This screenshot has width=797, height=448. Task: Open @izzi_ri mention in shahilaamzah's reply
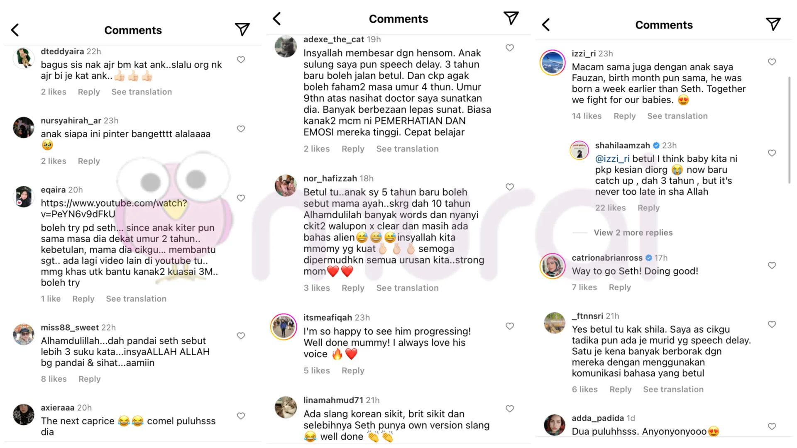pos(612,159)
